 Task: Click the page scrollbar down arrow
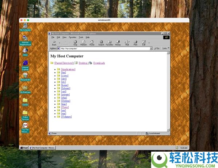(168, 130)
